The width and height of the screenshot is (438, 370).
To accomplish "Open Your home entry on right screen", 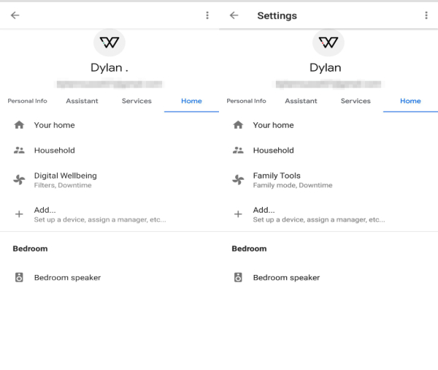I will 273,125.
